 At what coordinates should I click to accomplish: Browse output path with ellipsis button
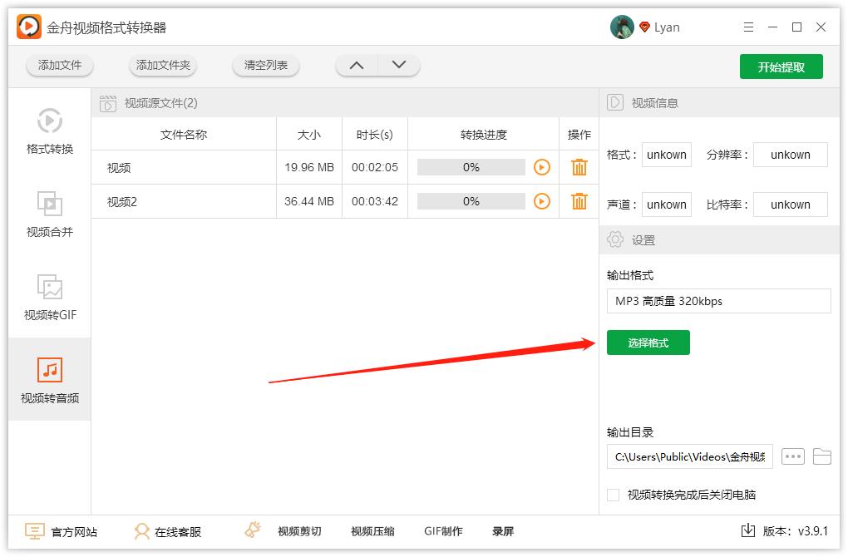coord(792,456)
